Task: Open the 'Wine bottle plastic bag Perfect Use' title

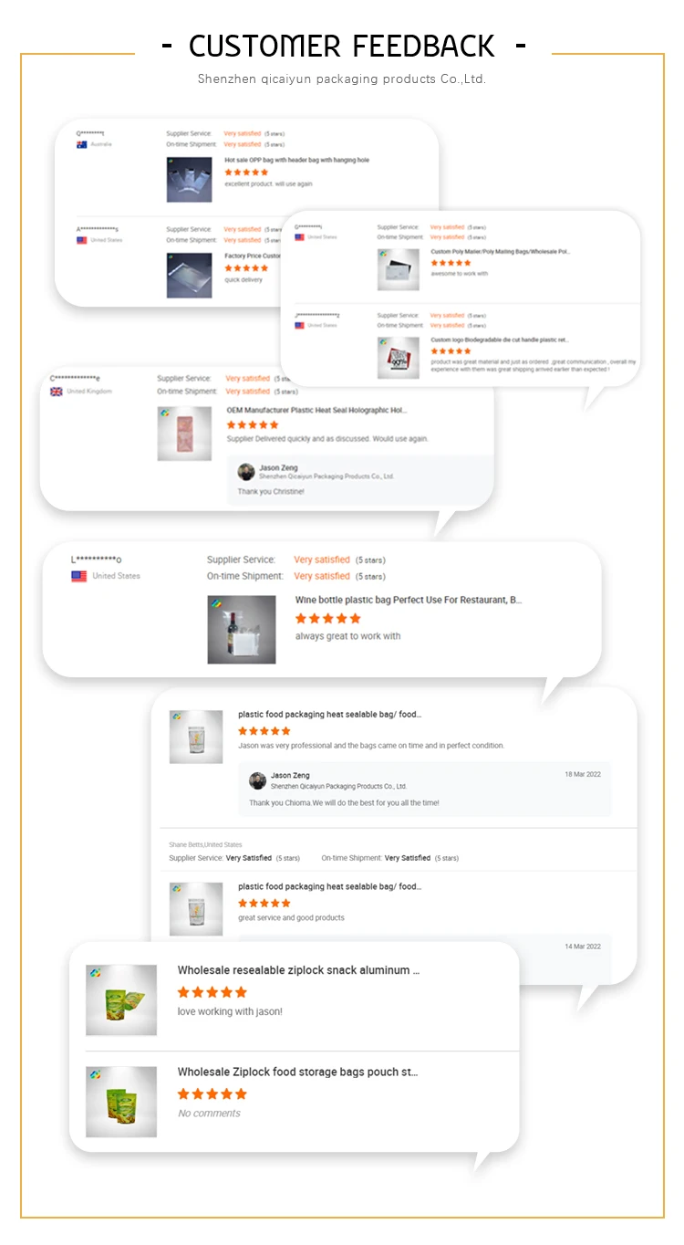Action: 409,601
